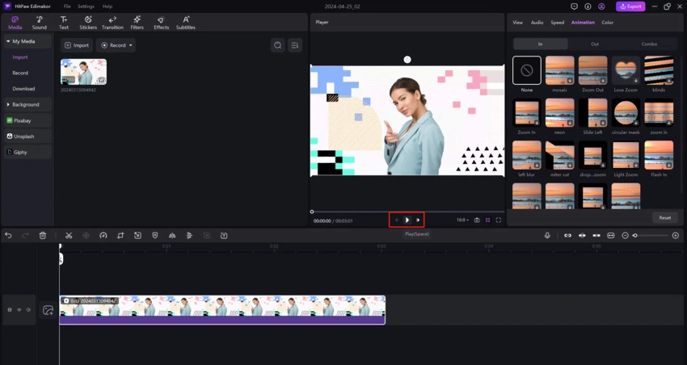The image size is (687, 365).
Task: Toggle track lock icon on timeline track
Action: pyautogui.click(x=10, y=310)
